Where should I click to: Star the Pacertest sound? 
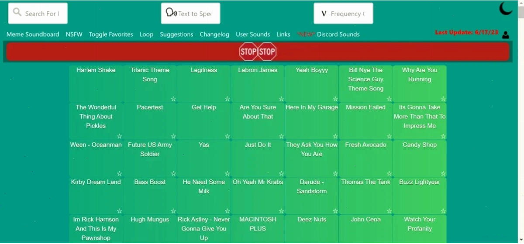point(173,137)
